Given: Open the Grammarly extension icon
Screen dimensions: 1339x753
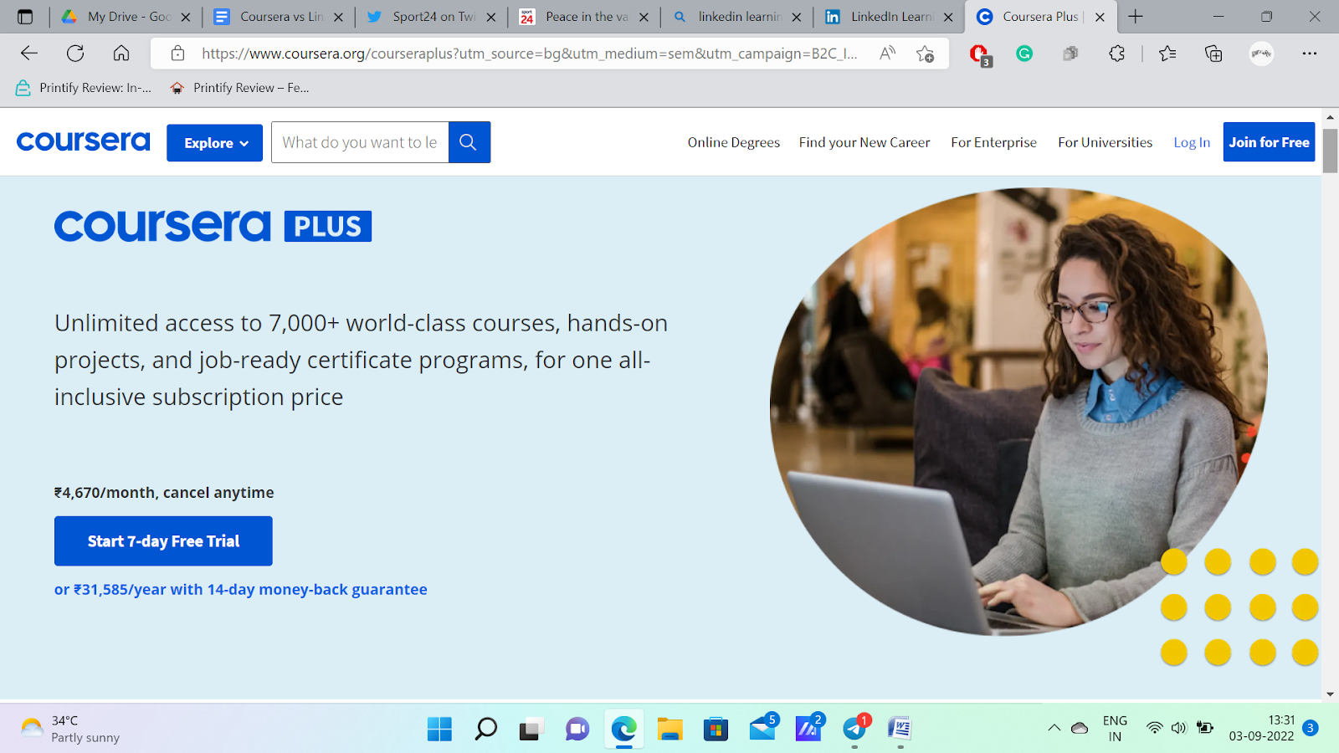Looking at the screenshot, I should coord(1024,54).
